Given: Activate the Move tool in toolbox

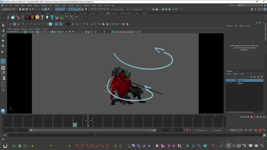Looking at the screenshot, I should (x=3, y=41).
